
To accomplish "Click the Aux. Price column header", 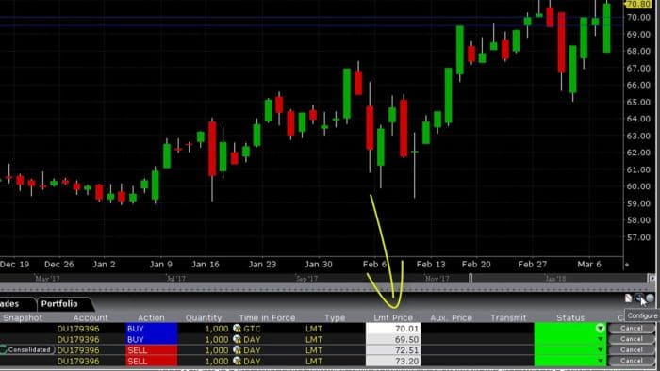I will (451, 317).
